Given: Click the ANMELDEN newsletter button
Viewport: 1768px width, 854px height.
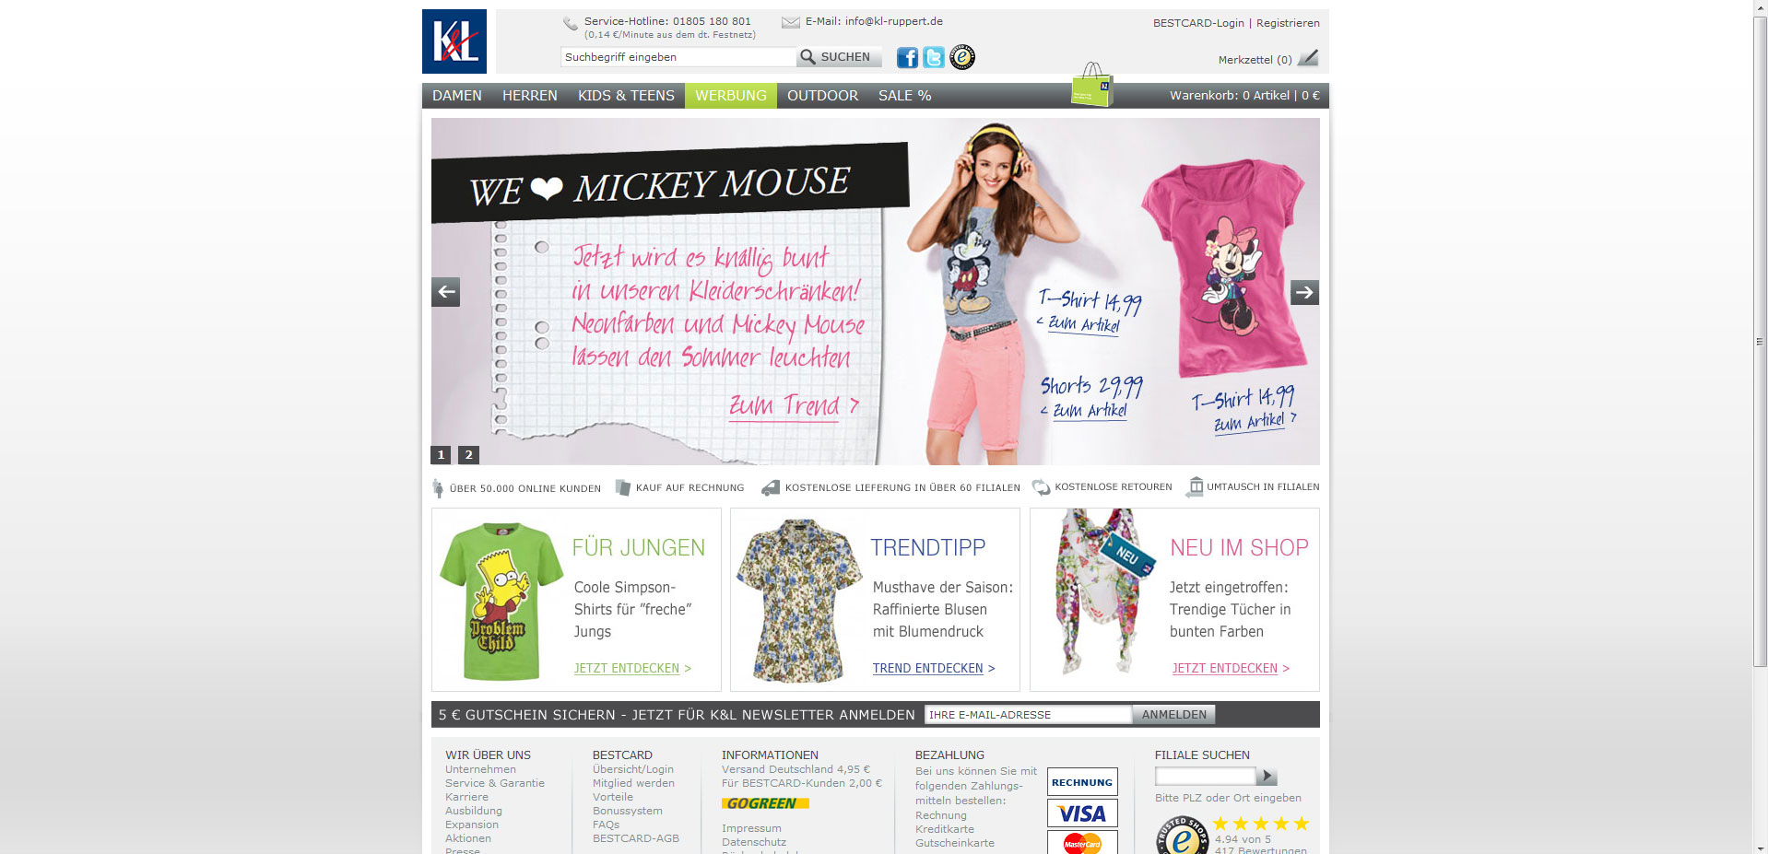Looking at the screenshot, I should pyautogui.click(x=1173, y=715).
